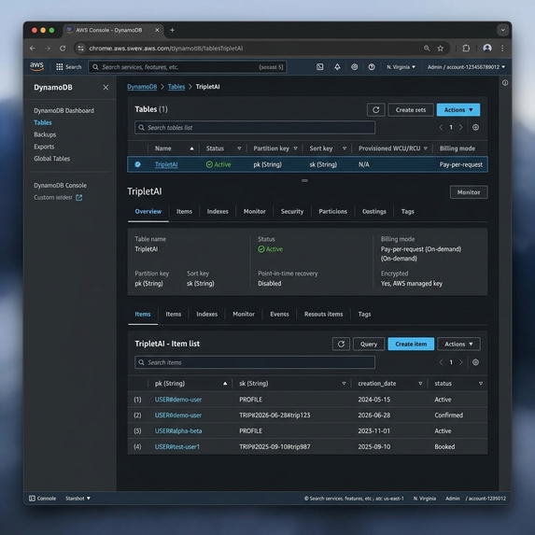This screenshot has width=535, height=535.
Task: Switch to the Overview tab
Action: pos(148,212)
